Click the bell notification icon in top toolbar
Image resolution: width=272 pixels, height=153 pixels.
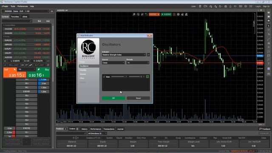tap(230, 6)
